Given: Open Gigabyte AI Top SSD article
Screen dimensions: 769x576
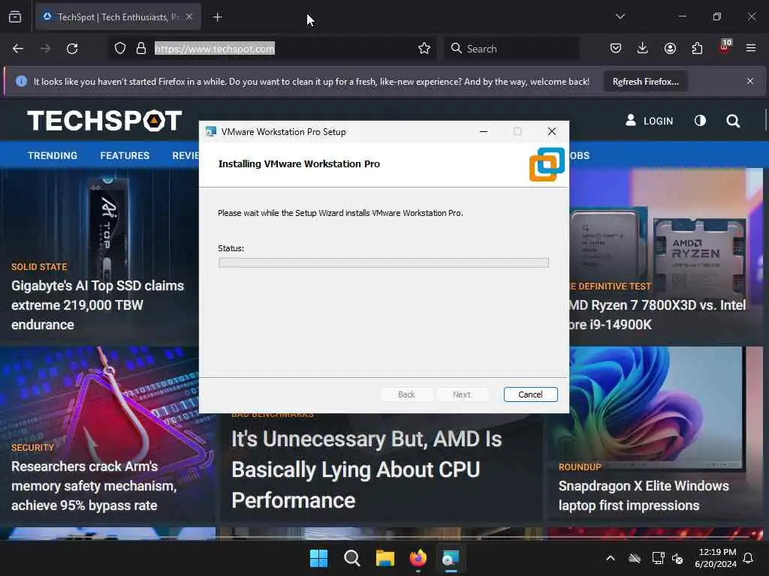Looking at the screenshot, I should (x=98, y=305).
